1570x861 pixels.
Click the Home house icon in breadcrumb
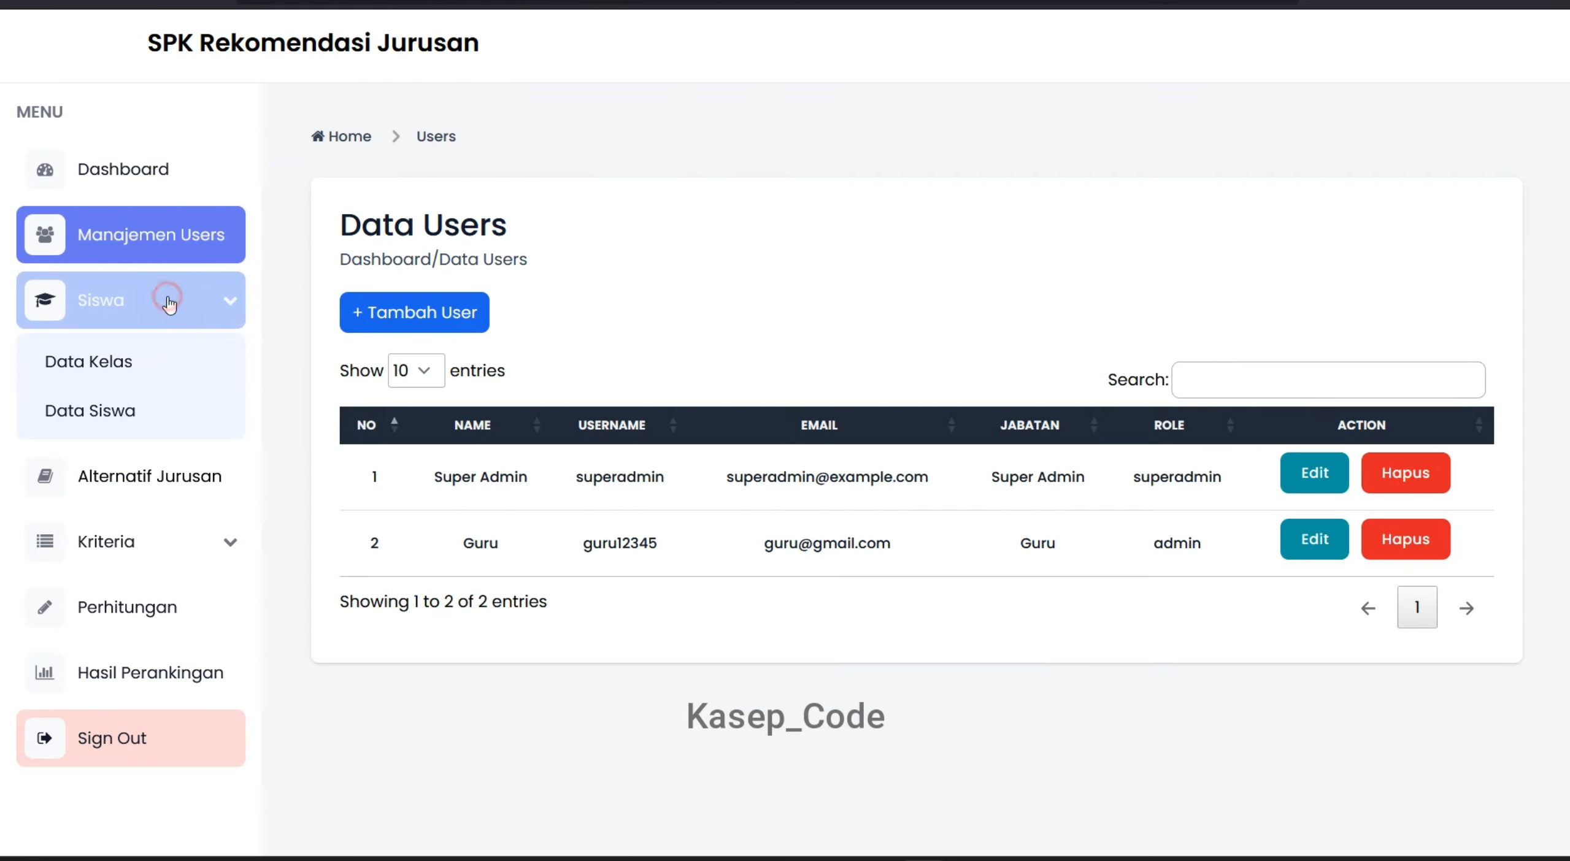318,136
